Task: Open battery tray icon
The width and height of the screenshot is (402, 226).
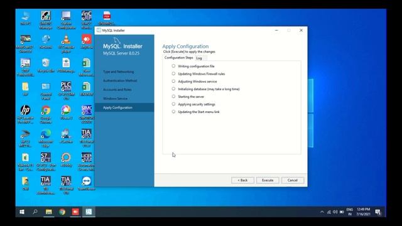Action: (342, 212)
